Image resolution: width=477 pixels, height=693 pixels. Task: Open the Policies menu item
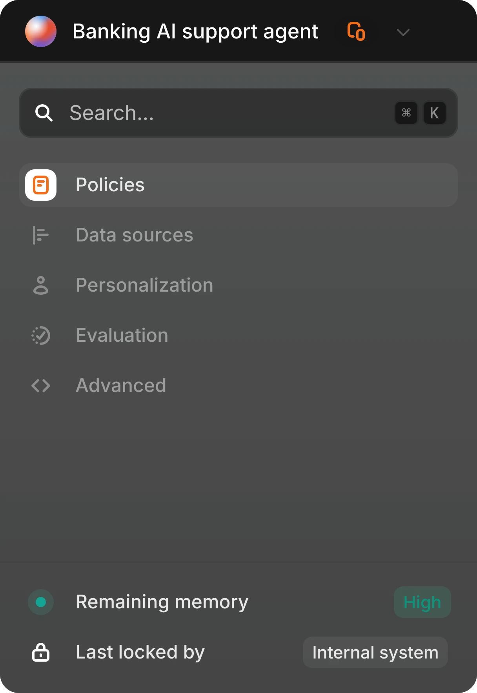pyautogui.click(x=238, y=185)
